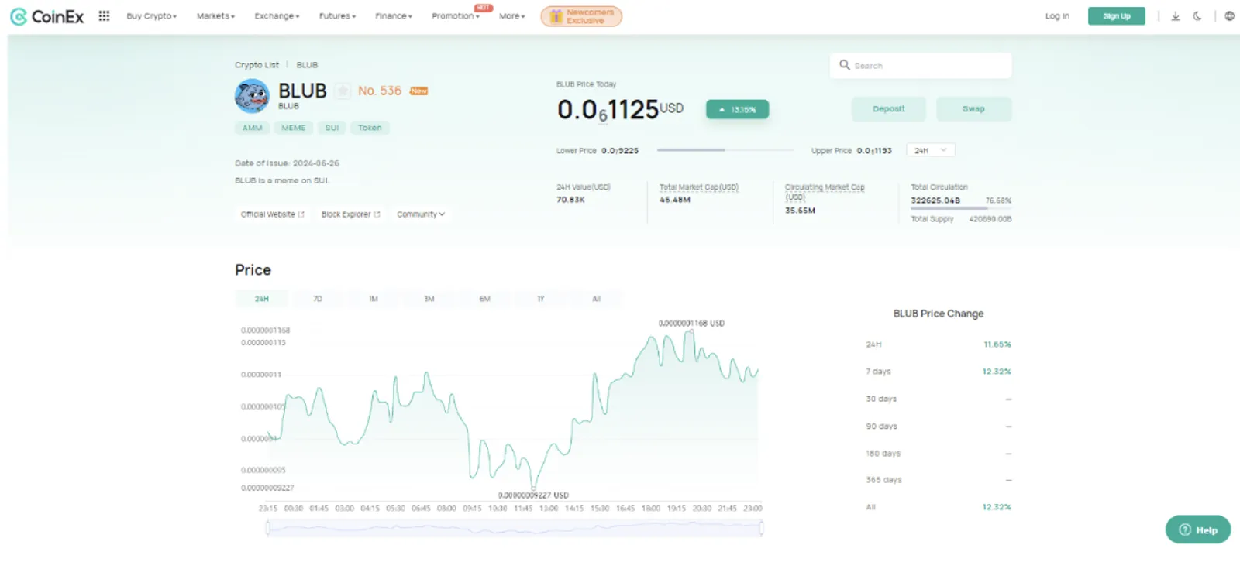Expand the Finance menu
1240x562 pixels.
pyautogui.click(x=394, y=16)
